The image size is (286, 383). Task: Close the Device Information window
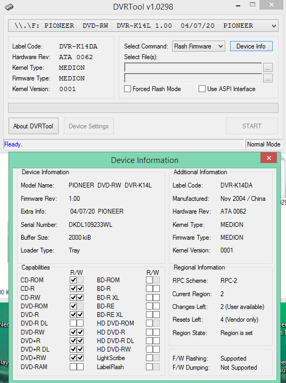268,158
